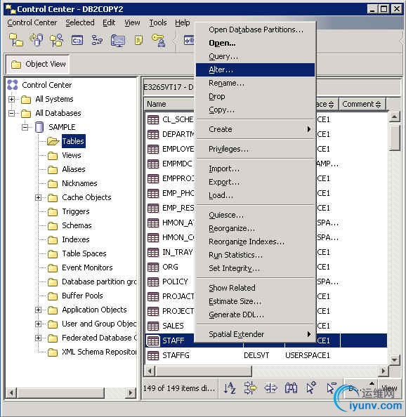
Task: Click the customize columns icon
Action: [271, 388]
